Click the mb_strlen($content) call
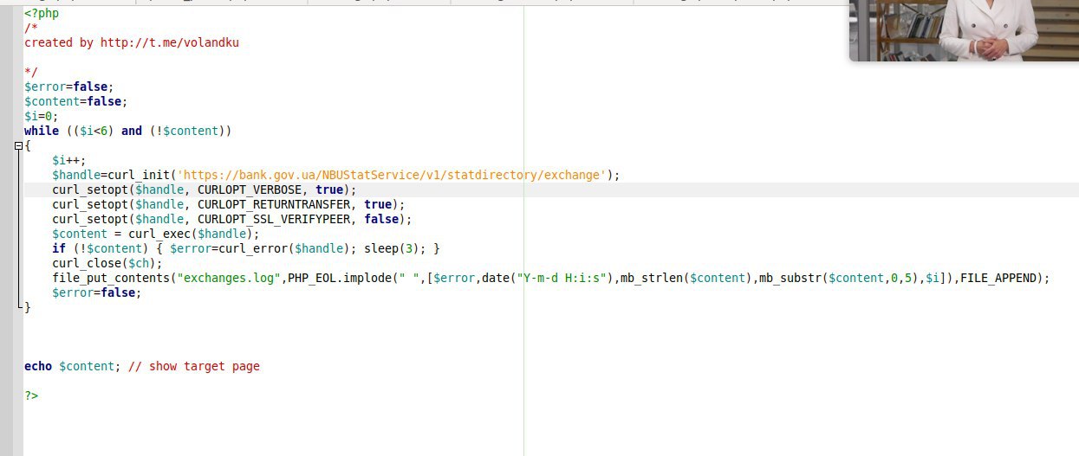The image size is (1079, 456). 686,278
